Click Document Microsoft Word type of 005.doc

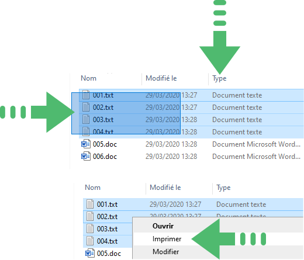[256, 144]
